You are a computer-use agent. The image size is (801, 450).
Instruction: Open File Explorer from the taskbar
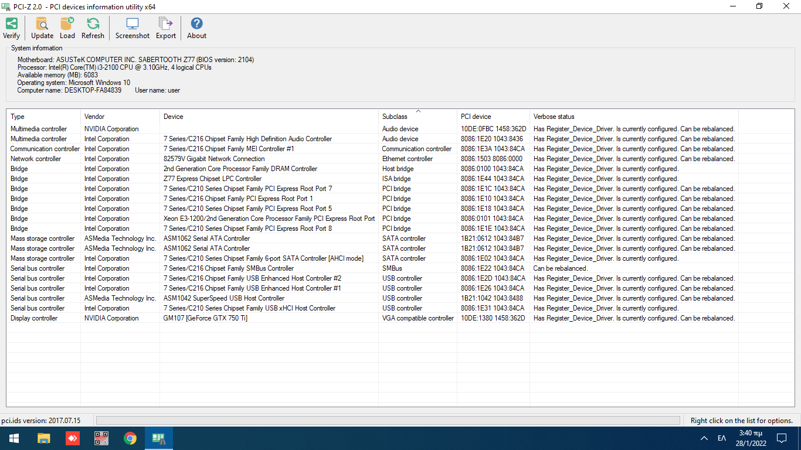(x=43, y=438)
